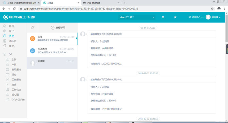Click the blue 系统消息 conversation icon
Image resolution: width=228 pixels, height=123 pixels.
[33, 51]
